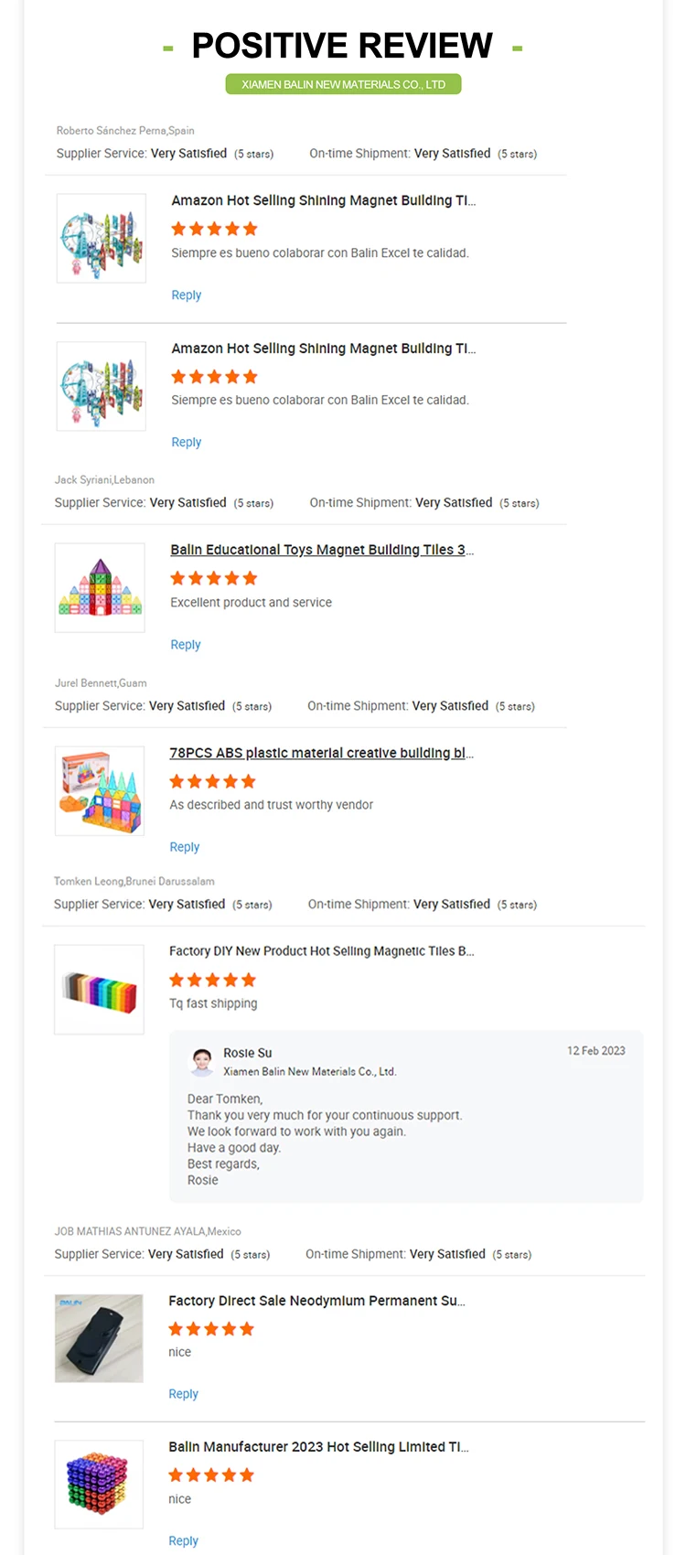Screen dimensions: 686x1555
Task: Open 'Balin Educational Toys Magnet Building Tiles' link
Action: 321,550
